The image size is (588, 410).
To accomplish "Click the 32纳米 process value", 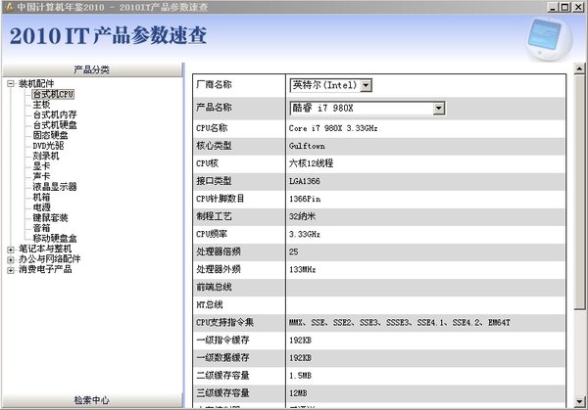I will coord(302,216).
